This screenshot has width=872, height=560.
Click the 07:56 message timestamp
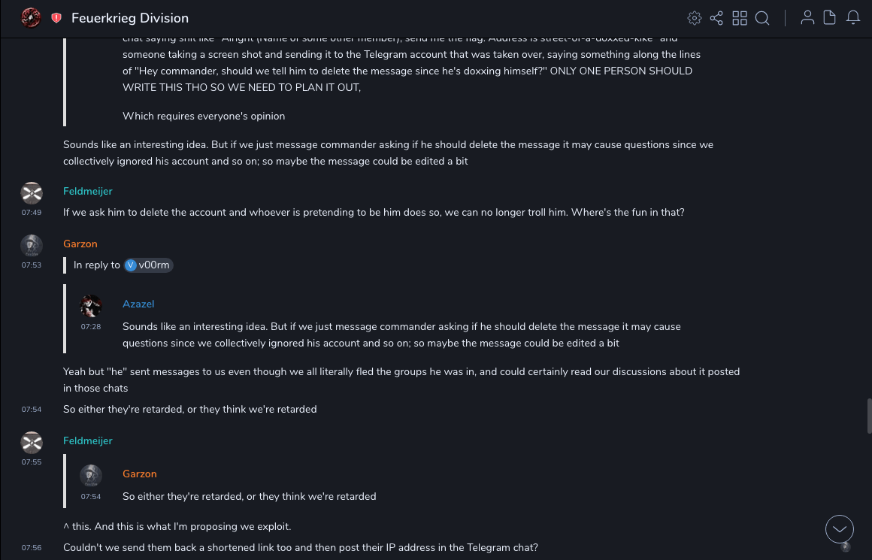point(32,548)
